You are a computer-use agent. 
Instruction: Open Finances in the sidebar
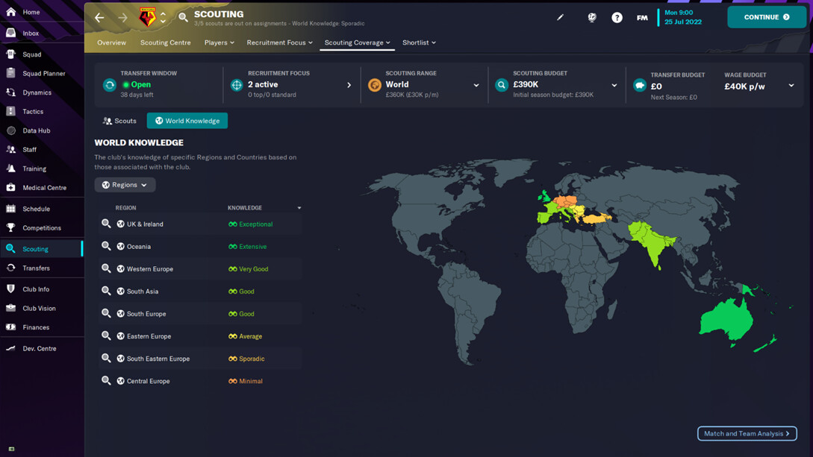36,327
